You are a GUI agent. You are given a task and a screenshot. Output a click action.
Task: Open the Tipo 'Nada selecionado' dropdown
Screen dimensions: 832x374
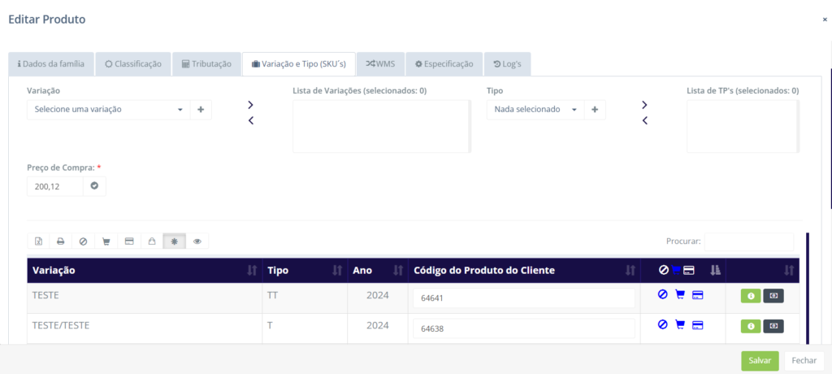point(535,109)
